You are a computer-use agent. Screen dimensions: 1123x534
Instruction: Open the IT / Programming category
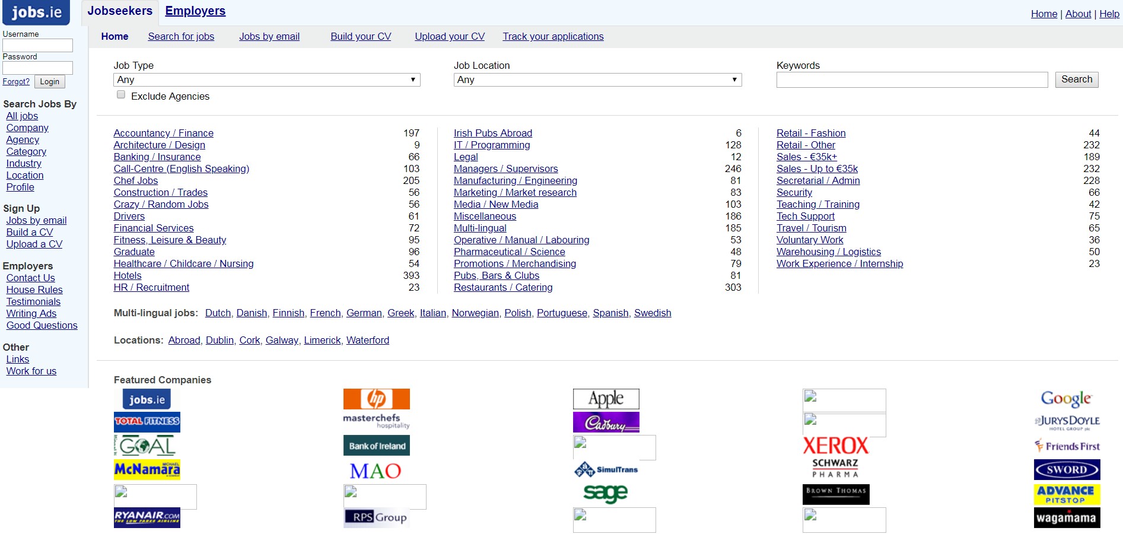click(492, 145)
